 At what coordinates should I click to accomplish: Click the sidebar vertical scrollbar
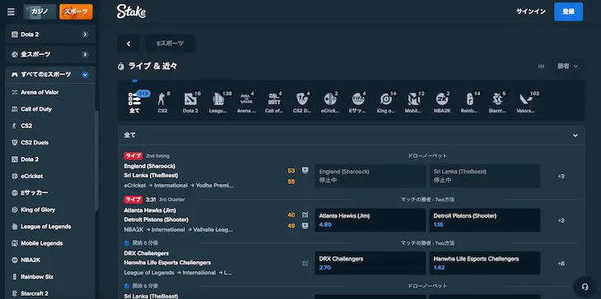click(x=96, y=160)
